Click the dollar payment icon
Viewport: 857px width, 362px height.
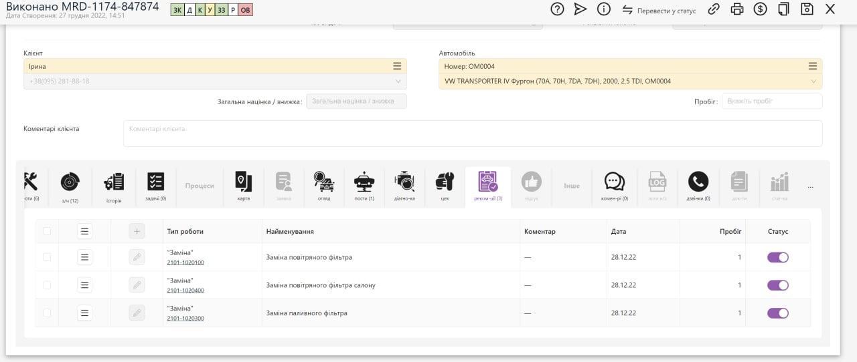pyautogui.click(x=760, y=9)
